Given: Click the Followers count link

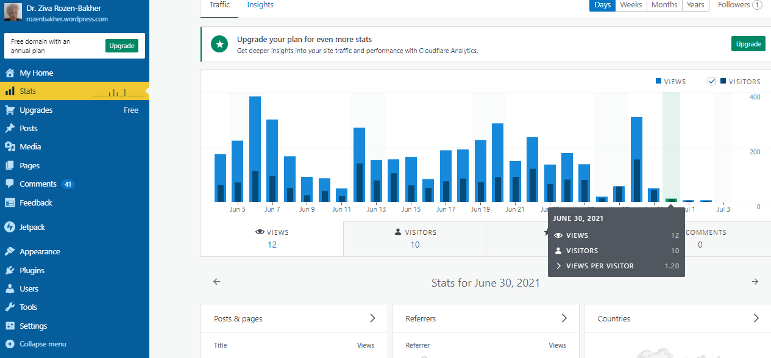Looking at the screenshot, I should coord(740,5).
